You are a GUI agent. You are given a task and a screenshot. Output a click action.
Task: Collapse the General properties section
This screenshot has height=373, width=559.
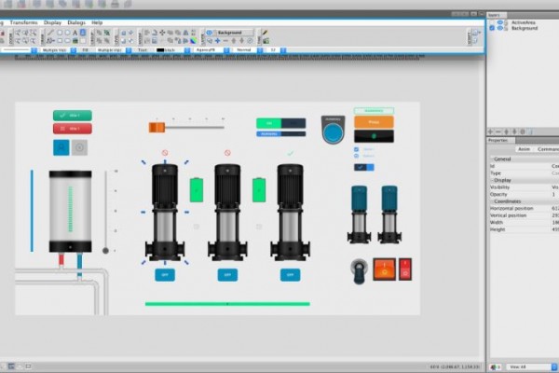(492, 159)
